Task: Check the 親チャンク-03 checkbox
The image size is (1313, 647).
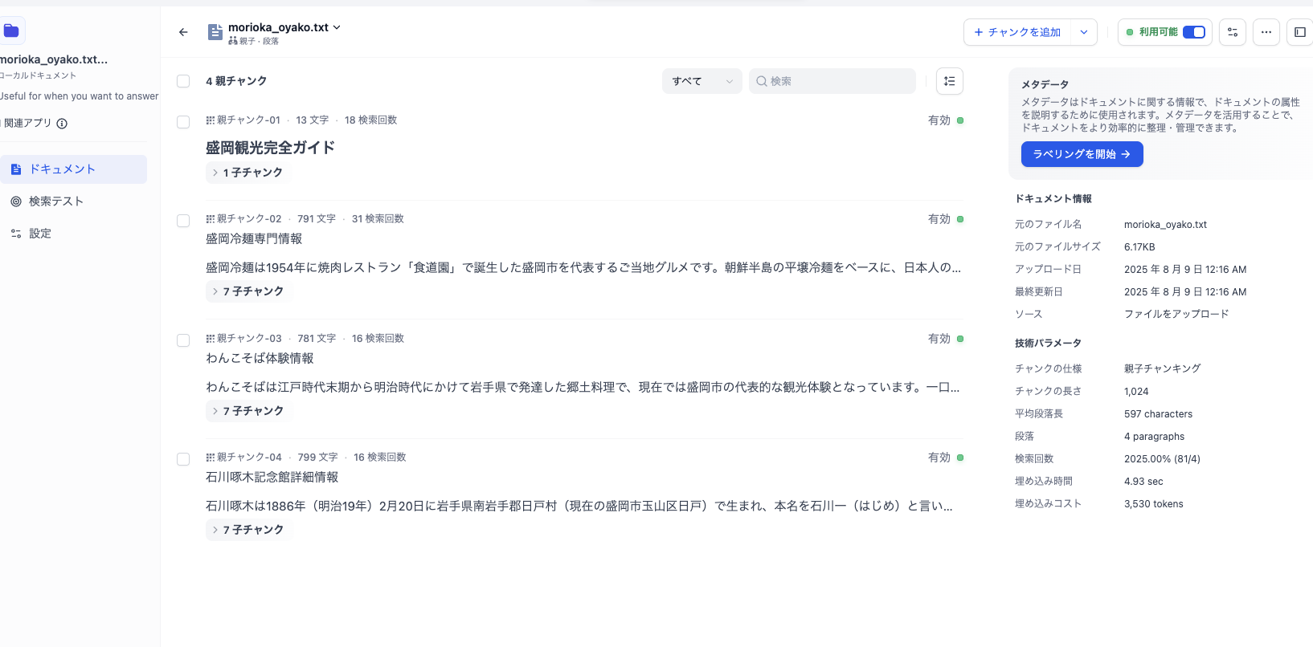Action: pyautogui.click(x=183, y=340)
